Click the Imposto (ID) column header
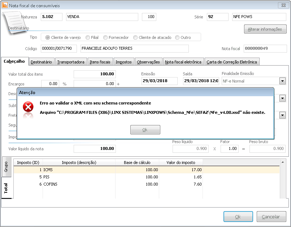The height and width of the screenshot is (227, 291). pyautogui.click(x=28, y=163)
